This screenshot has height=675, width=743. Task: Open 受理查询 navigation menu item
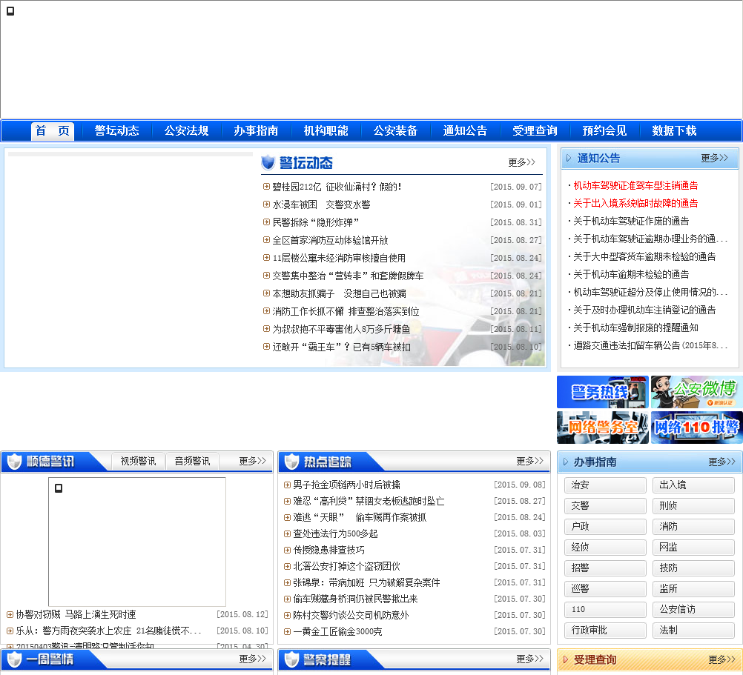[x=535, y=130]
